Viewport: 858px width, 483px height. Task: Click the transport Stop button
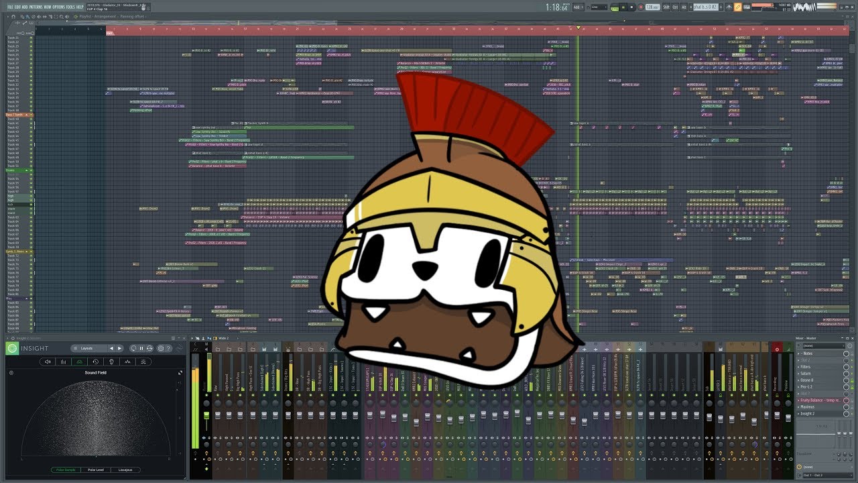(x=631, y=7)
